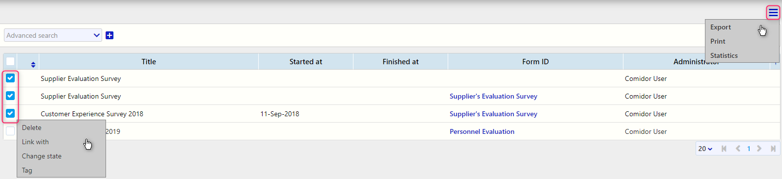Go to the first page icon
The height and width of the screenshot is (179, 782).
click(724, 149)
